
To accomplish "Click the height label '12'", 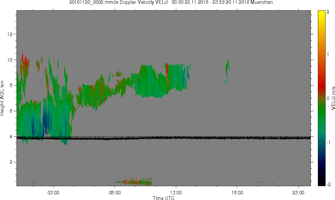I will (x=10, y=34).
